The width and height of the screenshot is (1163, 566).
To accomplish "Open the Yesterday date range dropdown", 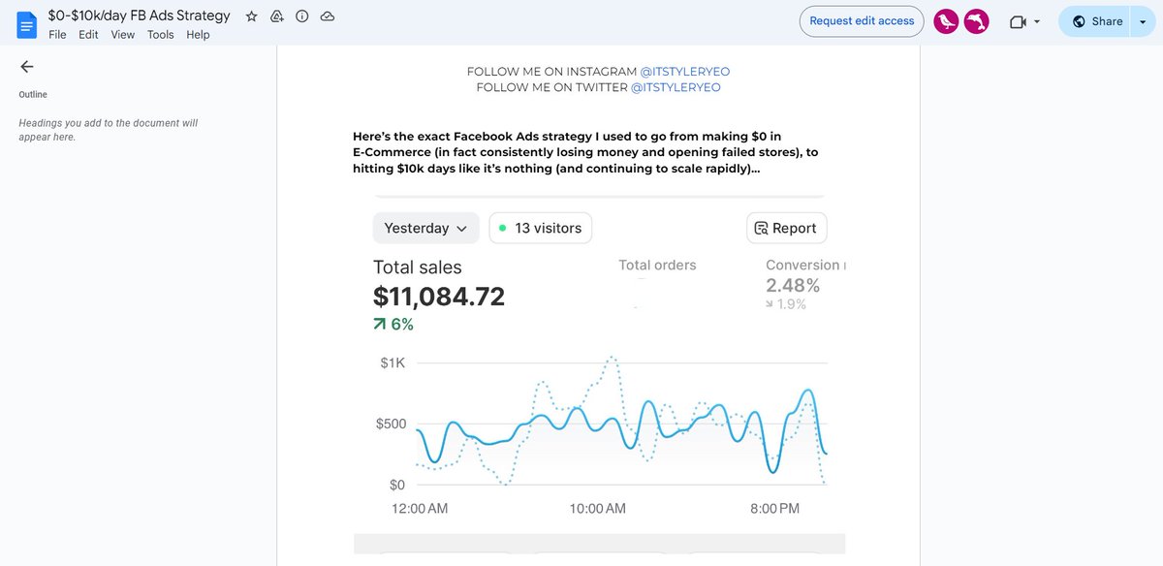I will point(425,228).
